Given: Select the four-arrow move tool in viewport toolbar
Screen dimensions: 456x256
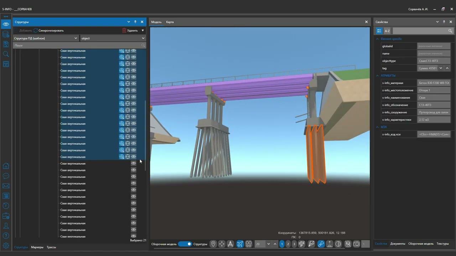Looking at the screenshot, I should (x=222, y=244).
